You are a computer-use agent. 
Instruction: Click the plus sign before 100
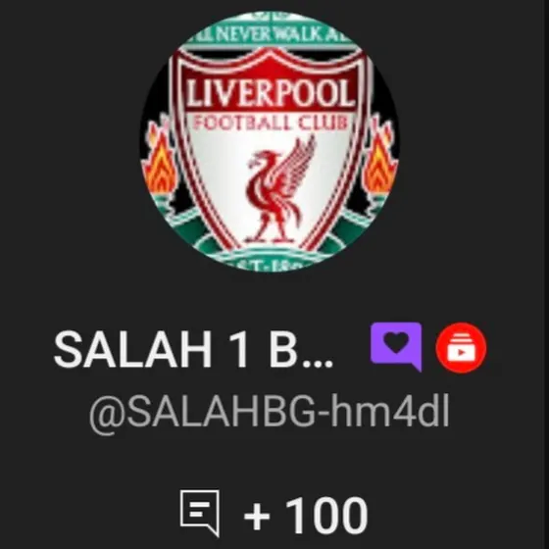[257, 516]
